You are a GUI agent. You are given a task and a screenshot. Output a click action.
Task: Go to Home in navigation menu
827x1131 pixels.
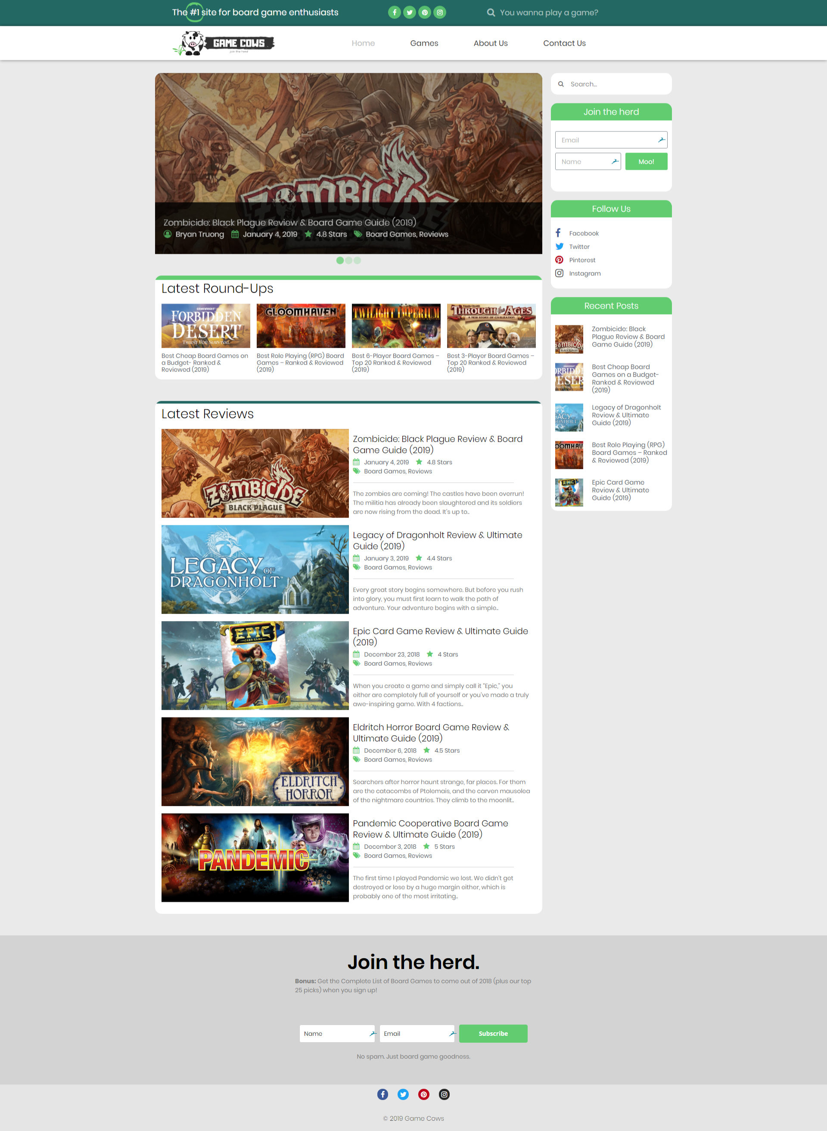coord(363,43)
